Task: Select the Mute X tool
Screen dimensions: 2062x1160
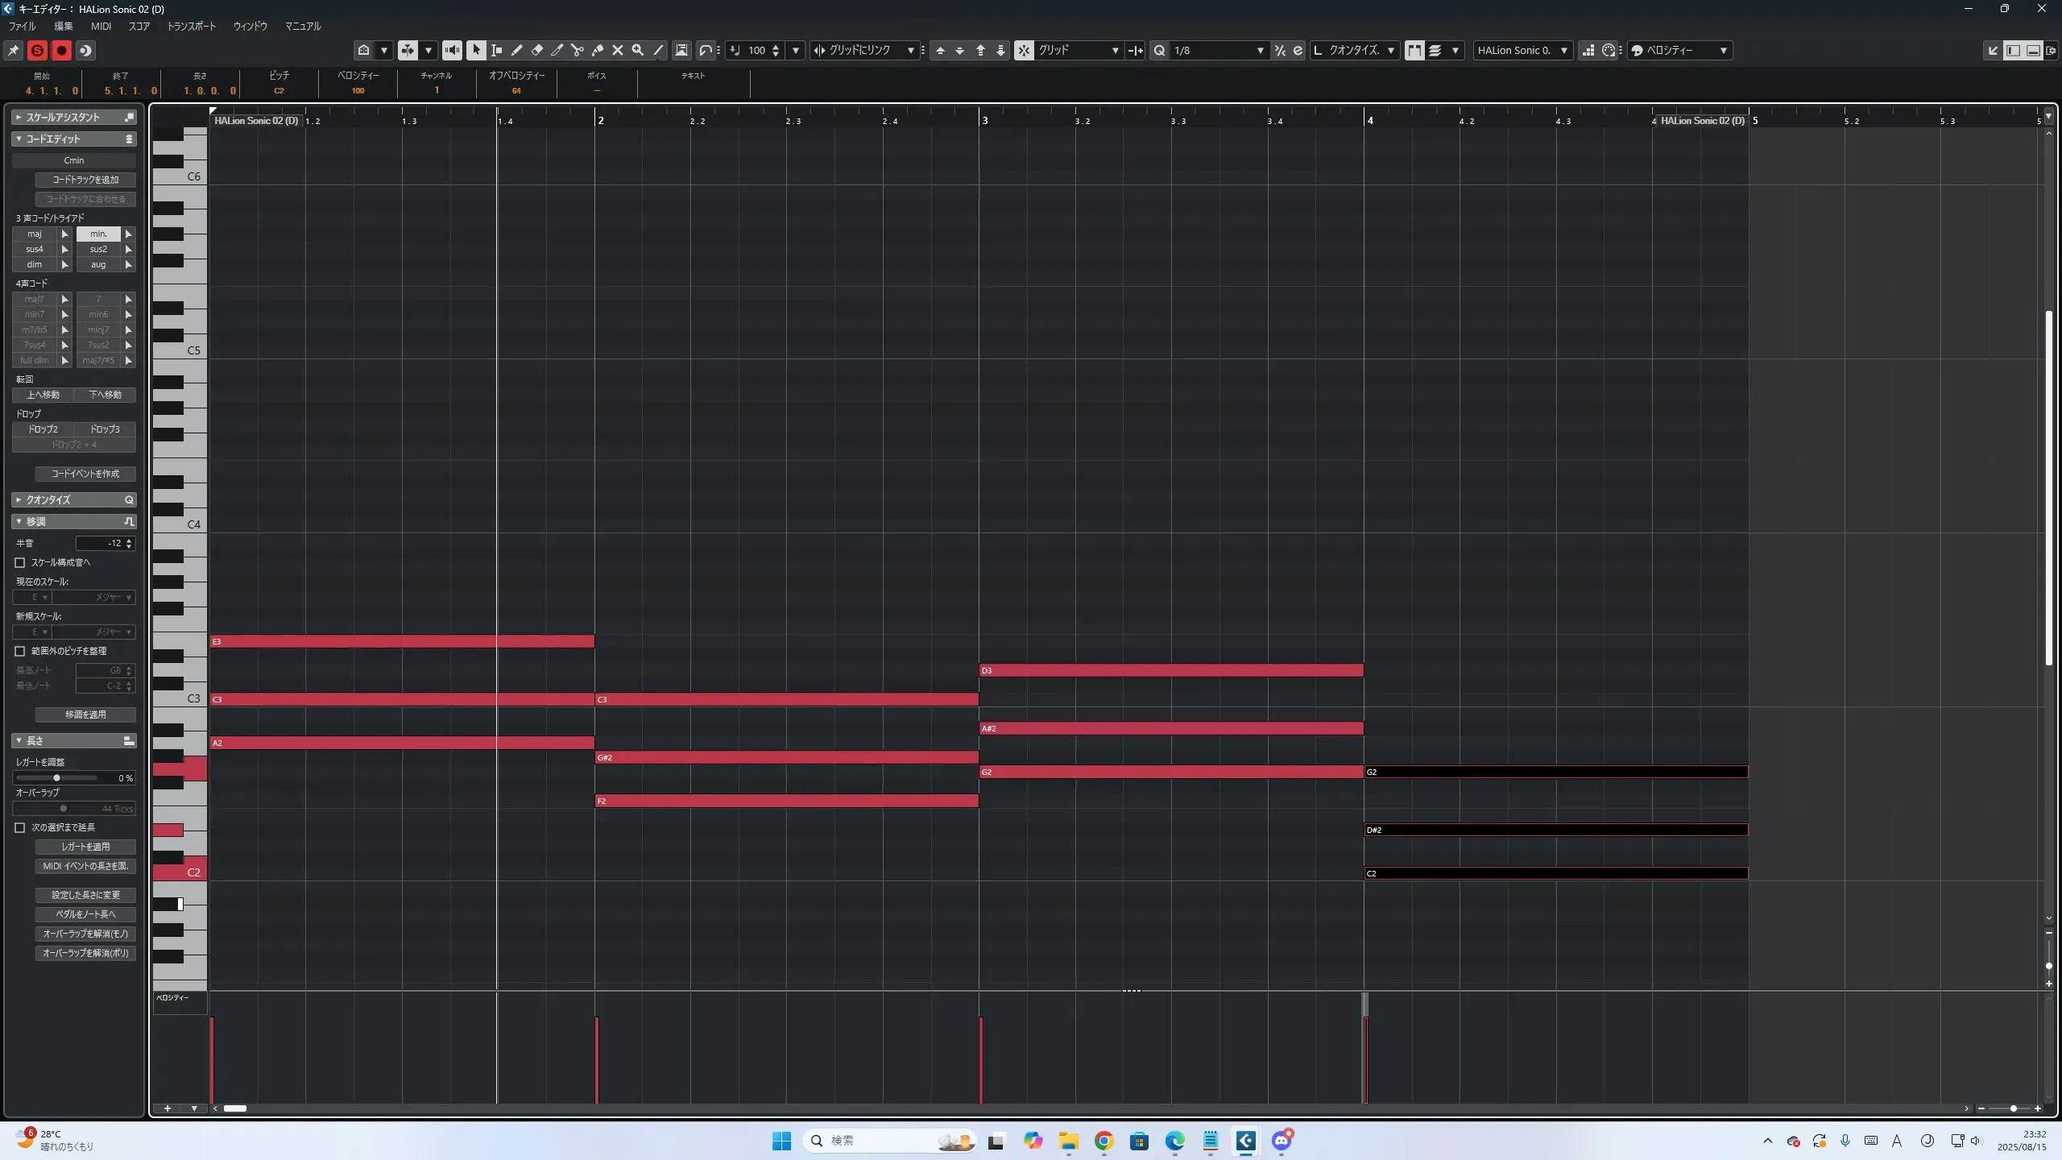Action: point(618,50)
